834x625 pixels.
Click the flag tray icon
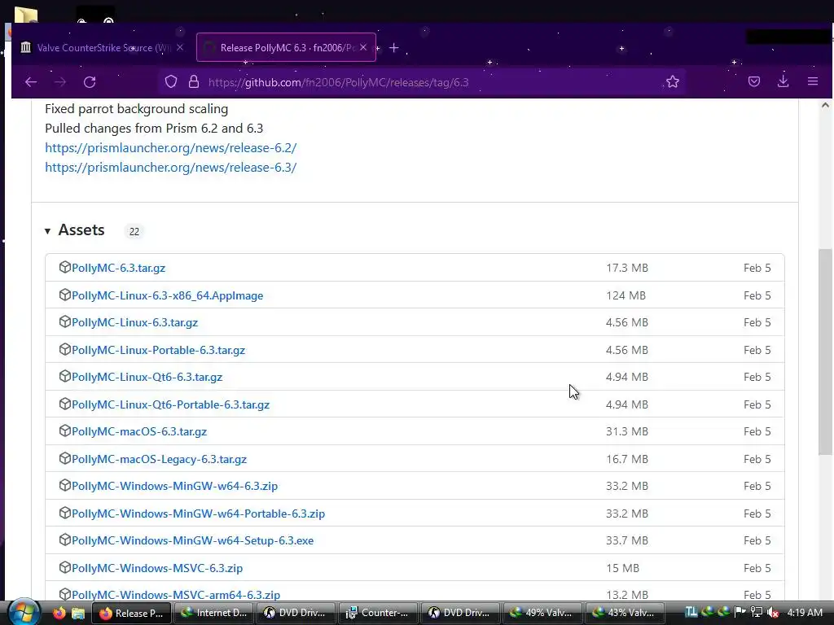coord(740,612)
